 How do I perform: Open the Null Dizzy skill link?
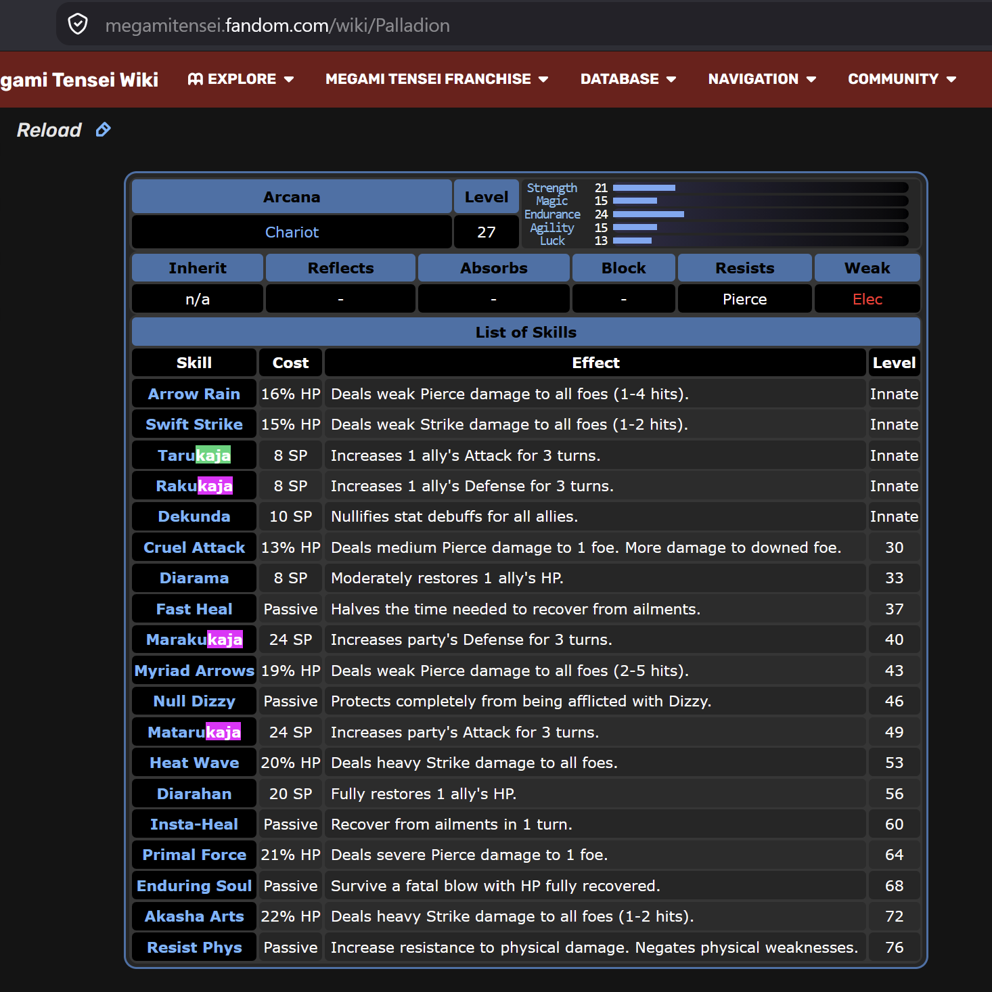click(x=194, y=701)
